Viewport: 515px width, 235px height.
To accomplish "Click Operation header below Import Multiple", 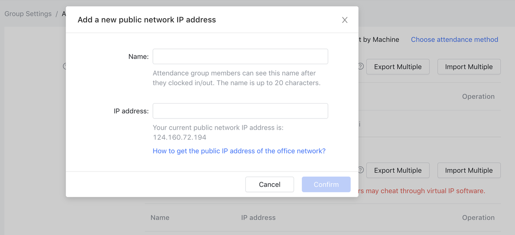I will click(478, 96).
